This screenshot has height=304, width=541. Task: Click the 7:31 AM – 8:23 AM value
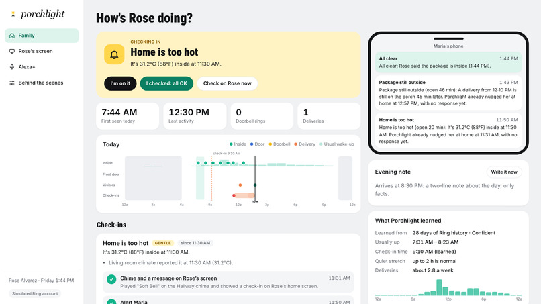pyautogui.click(x=436, y=242)
